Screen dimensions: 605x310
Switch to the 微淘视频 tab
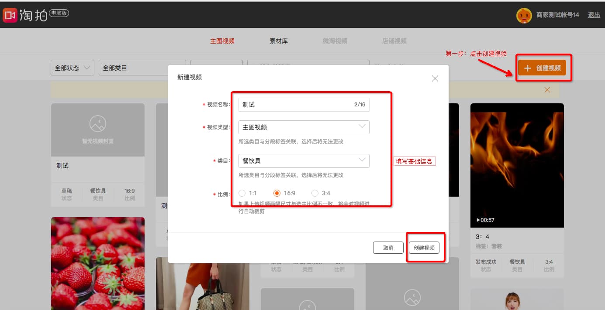point(335,41)
